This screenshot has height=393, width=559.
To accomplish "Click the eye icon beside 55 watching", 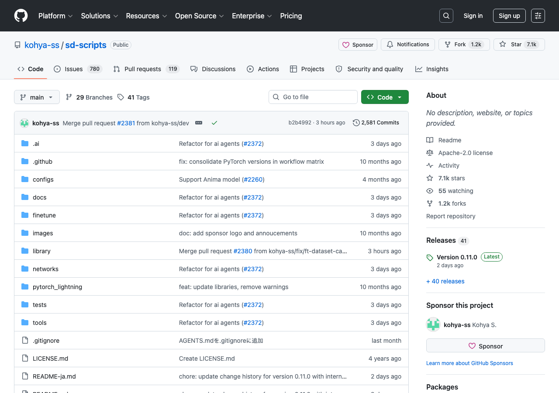I will (x=430, y=191).
